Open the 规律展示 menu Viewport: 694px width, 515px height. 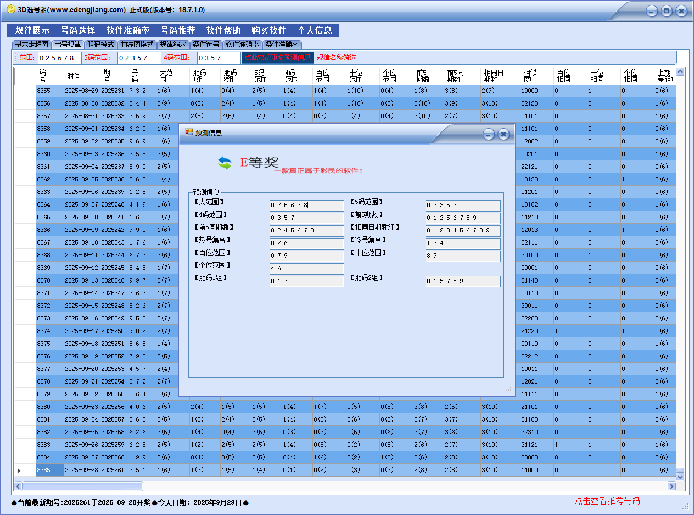(x=32, y=31)
